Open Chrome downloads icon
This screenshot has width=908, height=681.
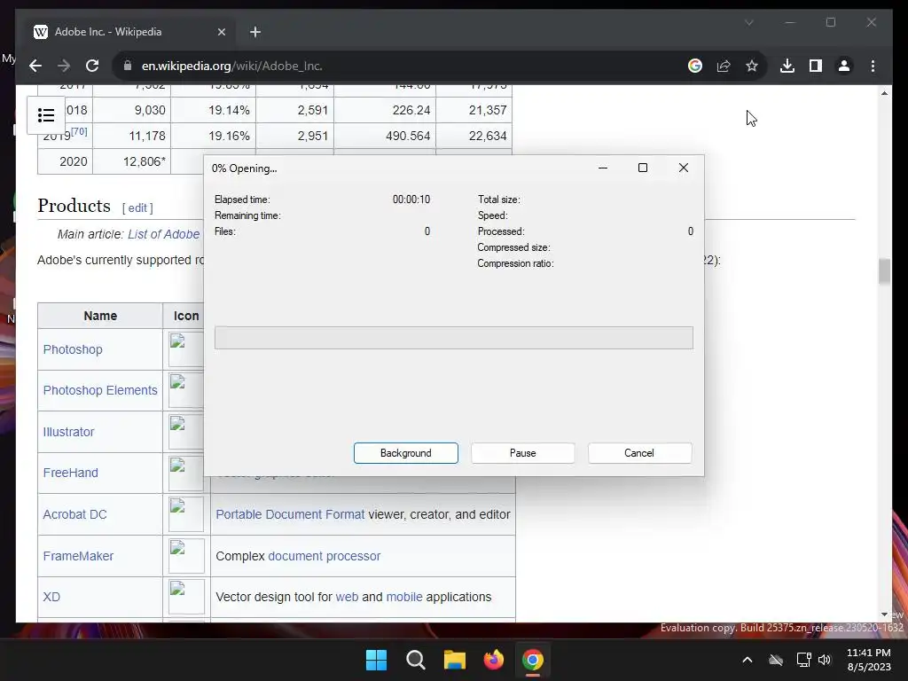[787, 66]
